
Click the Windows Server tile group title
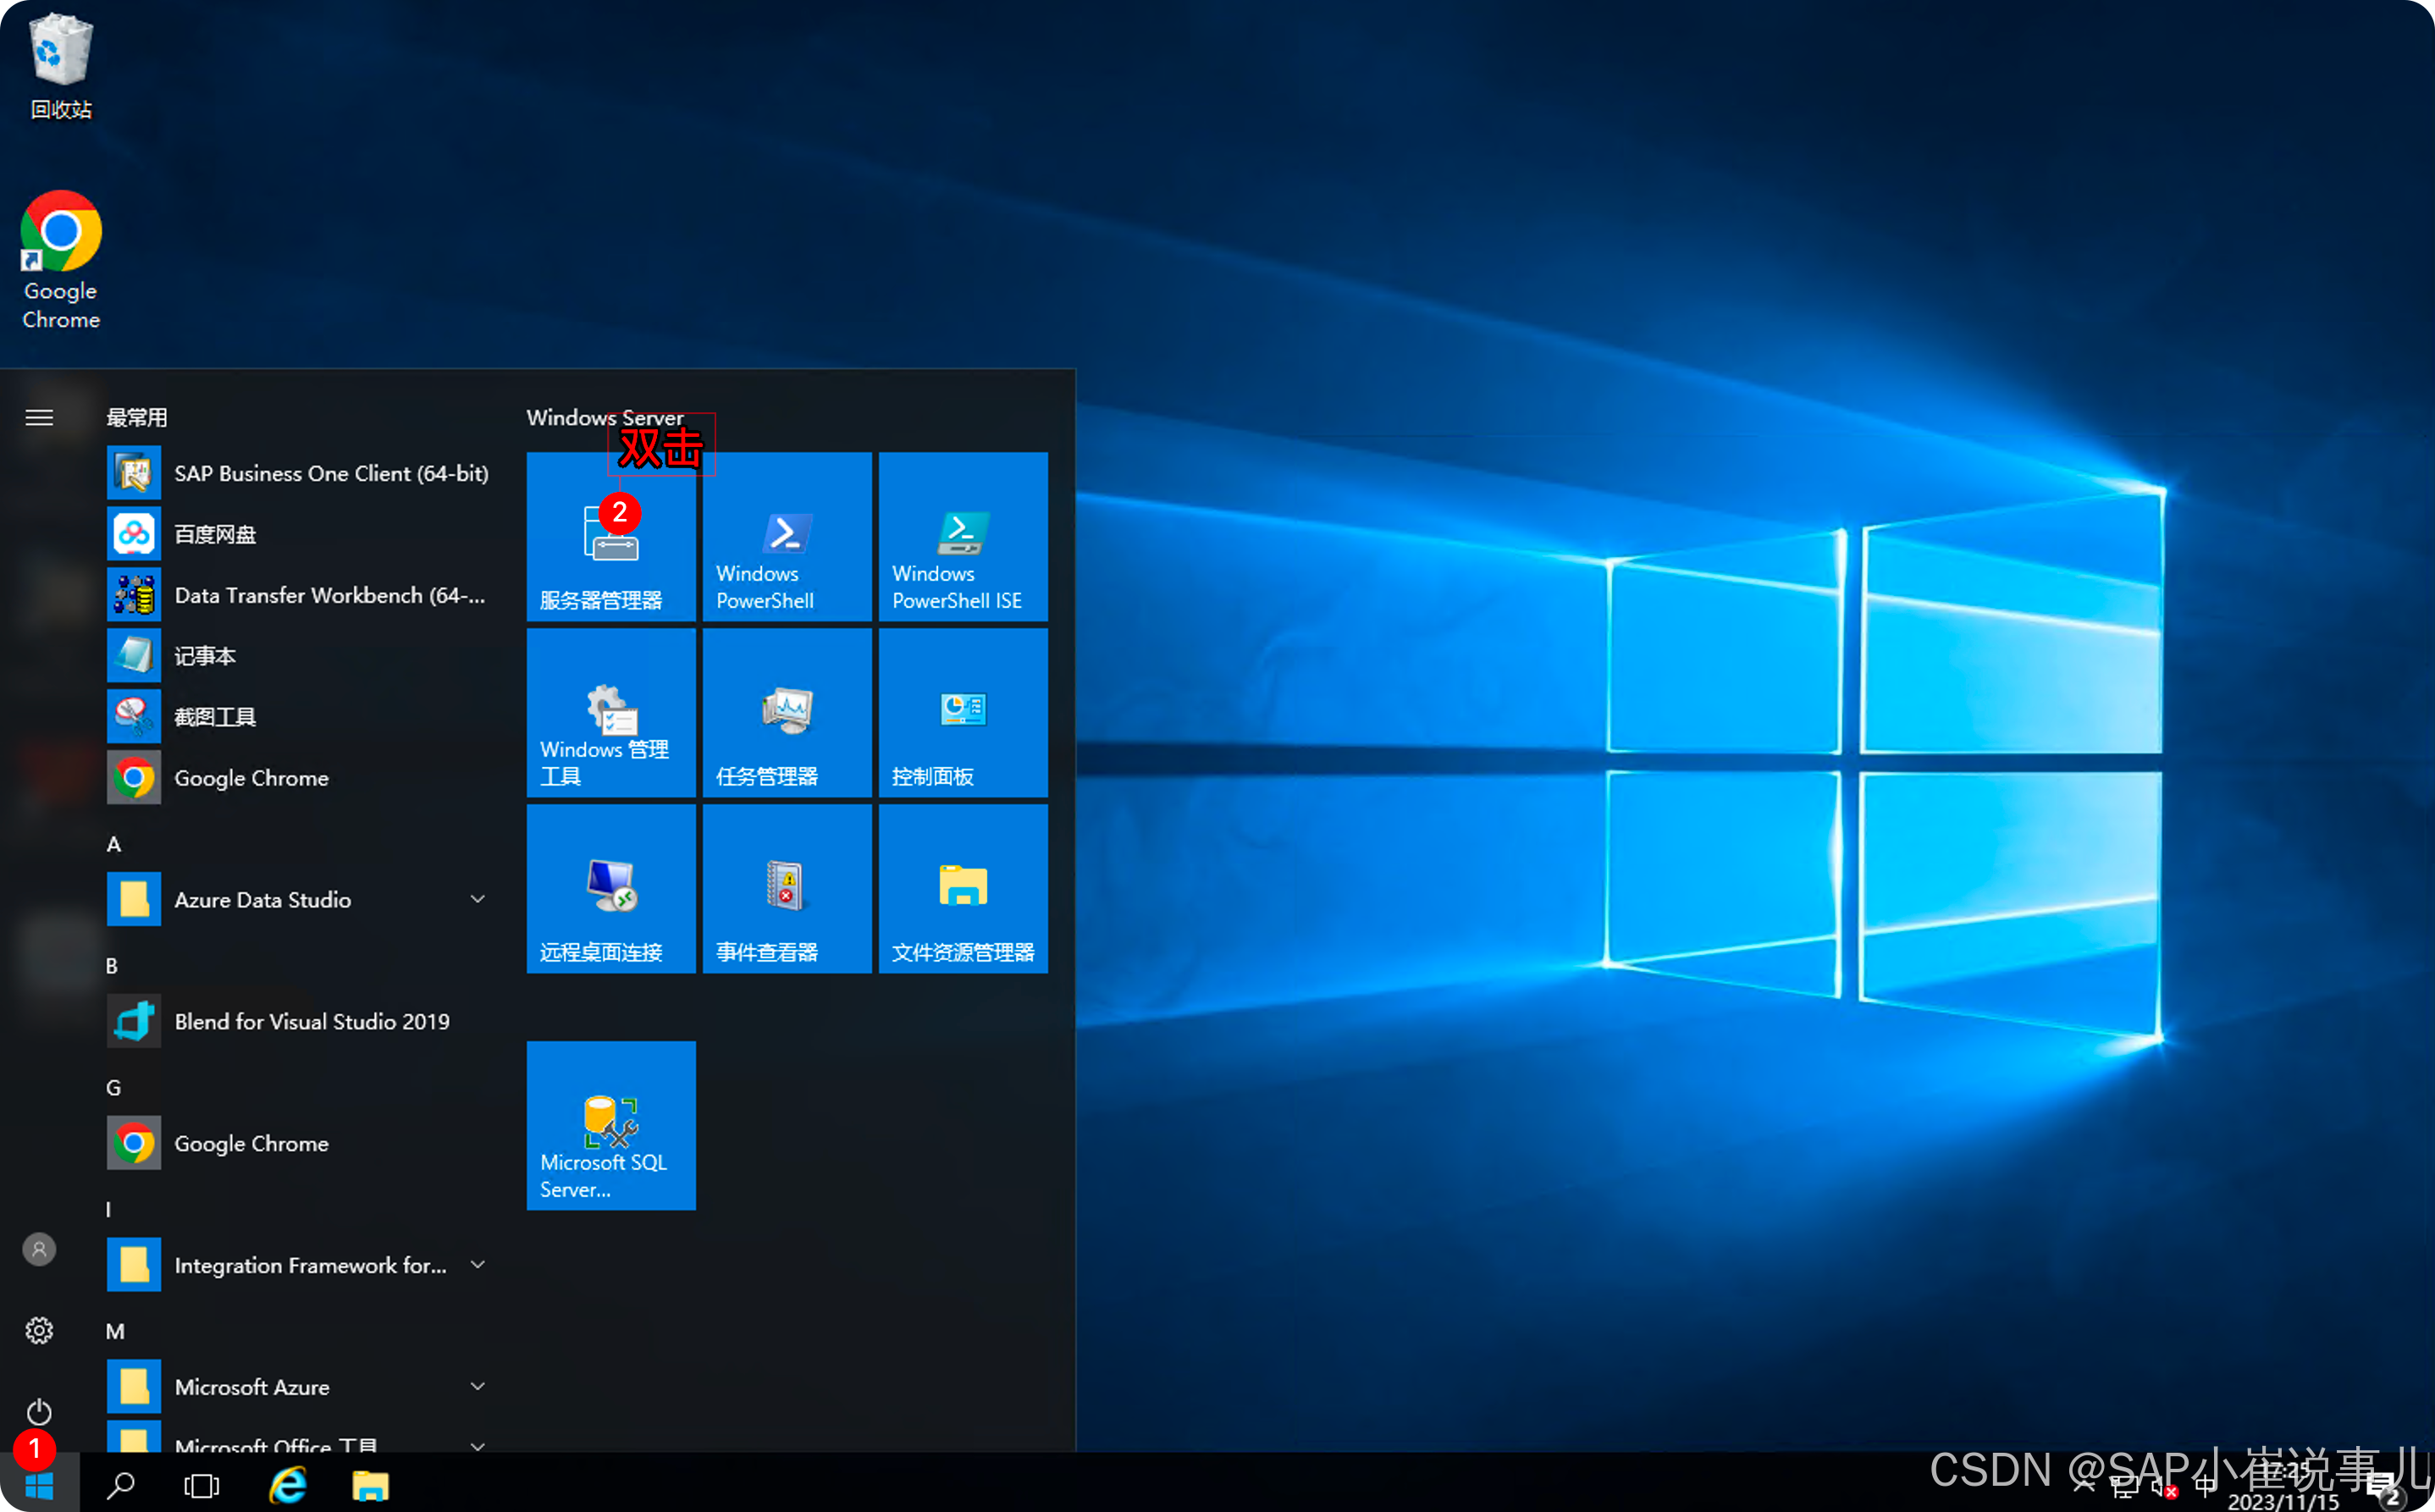(605, 418)
